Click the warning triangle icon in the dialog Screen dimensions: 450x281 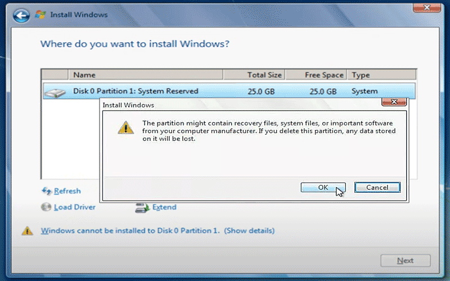click(125, 128)
